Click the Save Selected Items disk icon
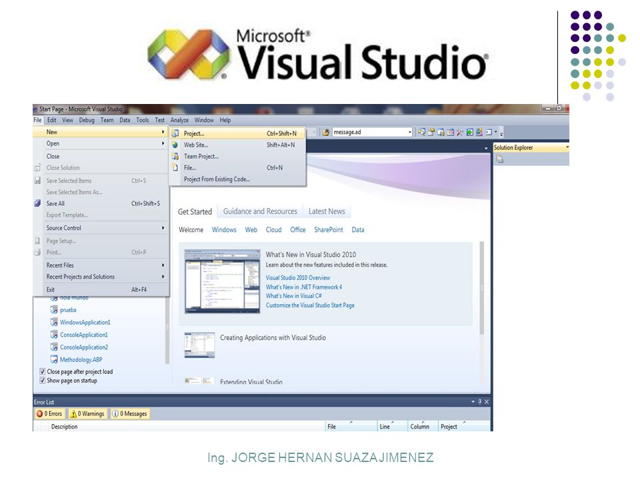This screenshot has width=640, height=480. [x=37, y=181]
